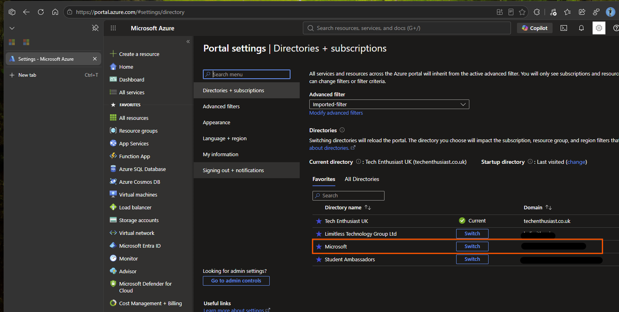Open the Appearance settings section
The image size is (619, 312).
click(246, 122)
